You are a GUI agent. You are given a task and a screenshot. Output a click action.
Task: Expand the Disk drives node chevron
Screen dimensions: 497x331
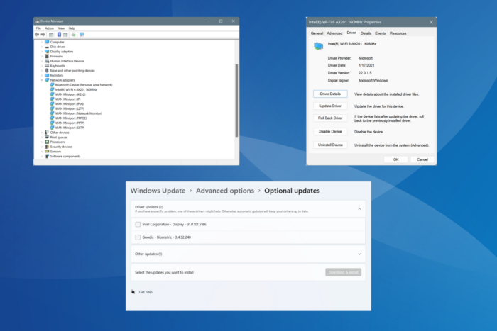pyautogui.click(x=41, y=47)
